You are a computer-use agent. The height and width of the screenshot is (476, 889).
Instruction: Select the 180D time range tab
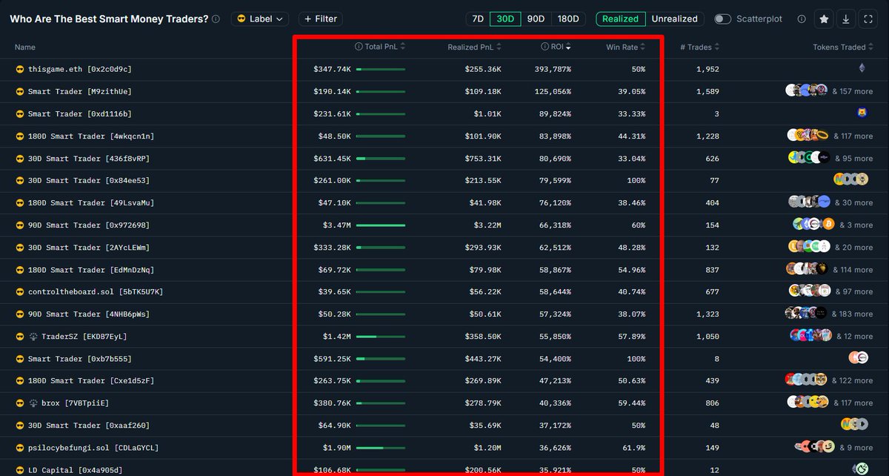coord(568,19)
